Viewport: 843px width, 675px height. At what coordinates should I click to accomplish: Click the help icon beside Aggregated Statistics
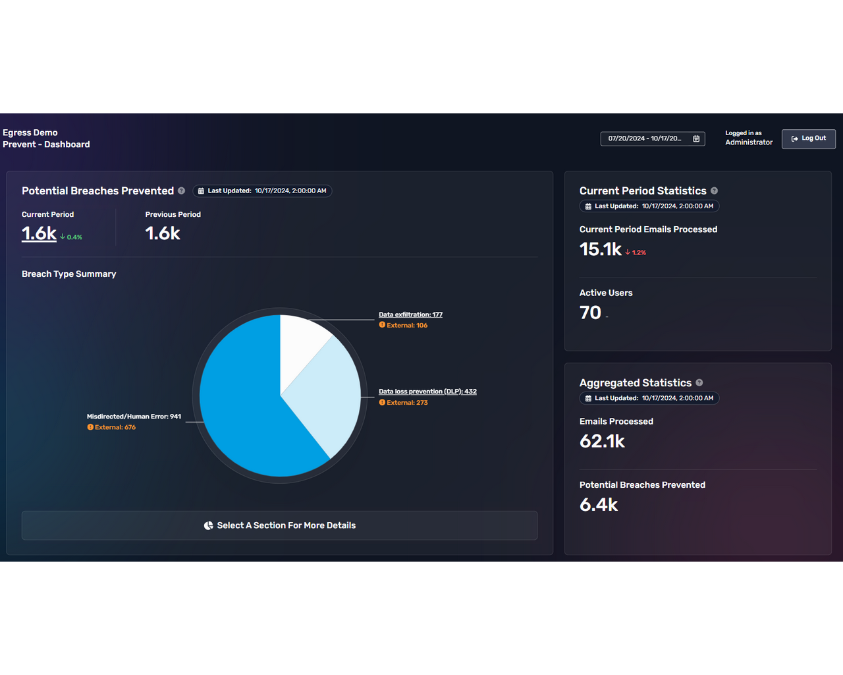tap(699, 382)
